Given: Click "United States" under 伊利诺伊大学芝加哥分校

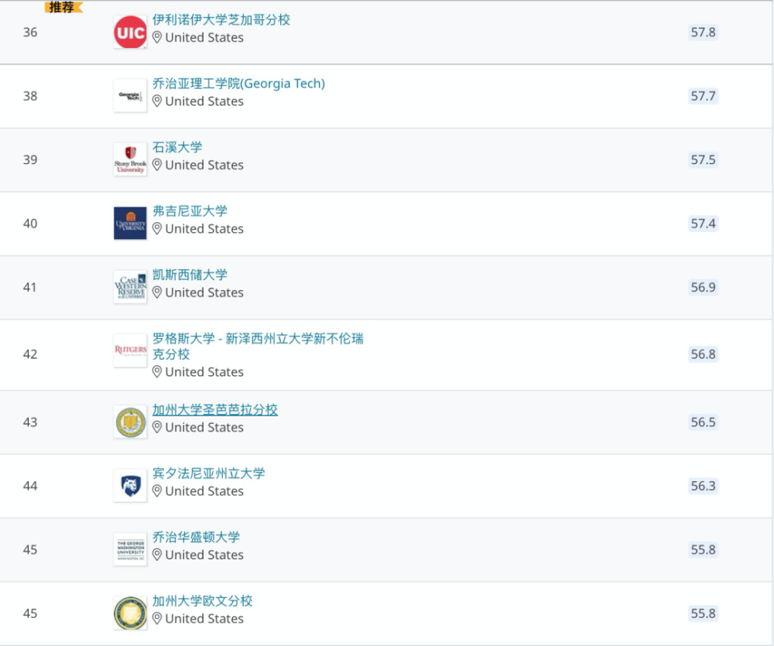Looking at the screenshot, I should click(204, 37).
